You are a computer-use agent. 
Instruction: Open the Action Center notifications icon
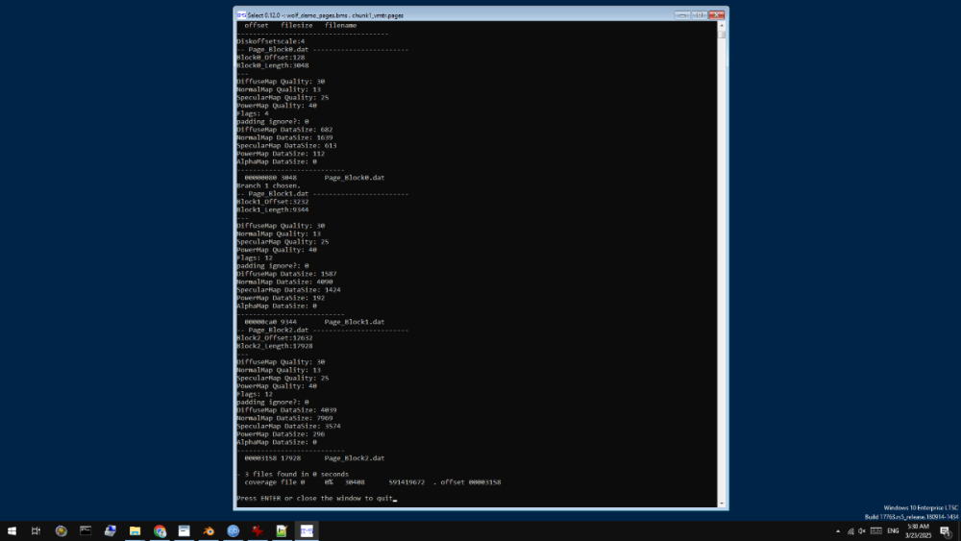tap(946, 531)
